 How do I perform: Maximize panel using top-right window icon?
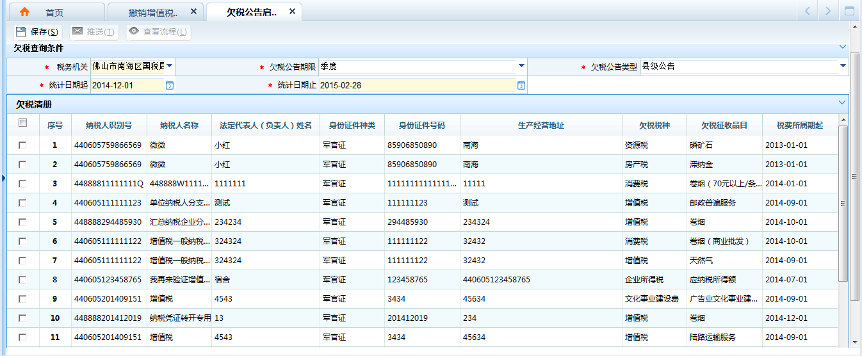tap(850, 11)
